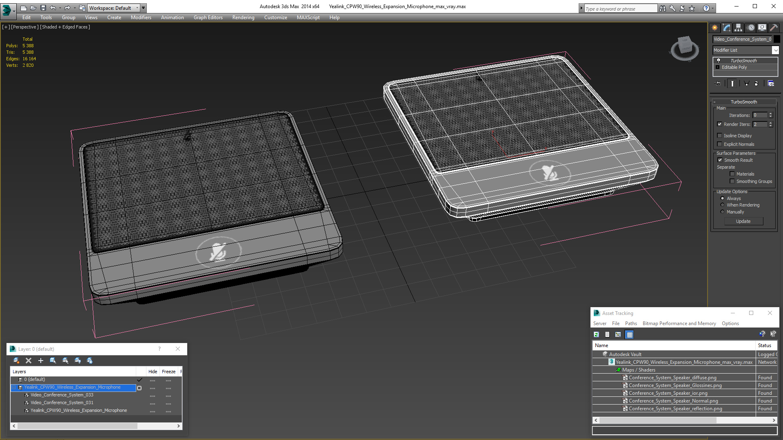This screenshot has height=440, width=783.
Task: Click the Update button in TurboSmooth
Action: [x=743, y=221]
